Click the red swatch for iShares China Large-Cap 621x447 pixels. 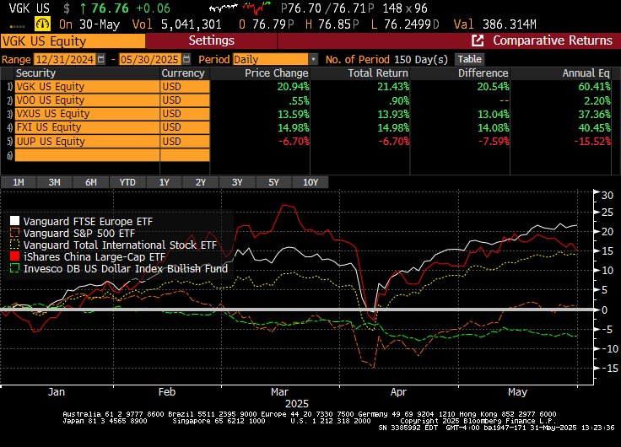14,256
